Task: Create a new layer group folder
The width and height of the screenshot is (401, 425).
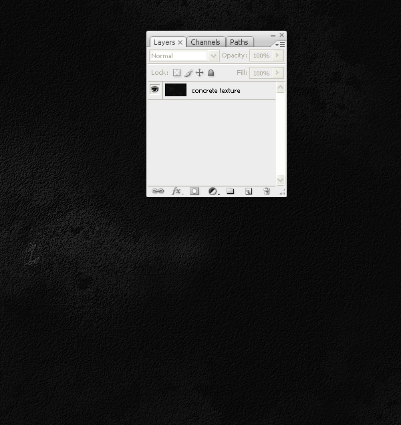Action: click(x=230, y=191)
